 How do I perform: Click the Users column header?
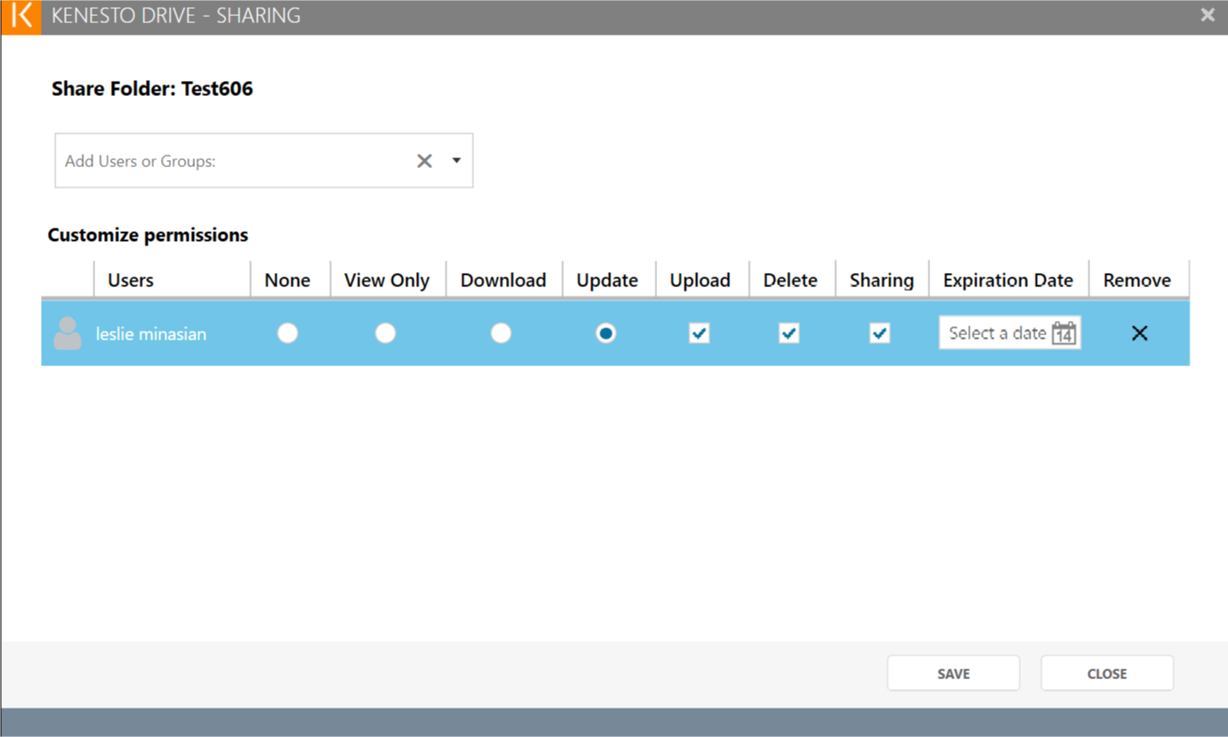click(x=173, y=280)
